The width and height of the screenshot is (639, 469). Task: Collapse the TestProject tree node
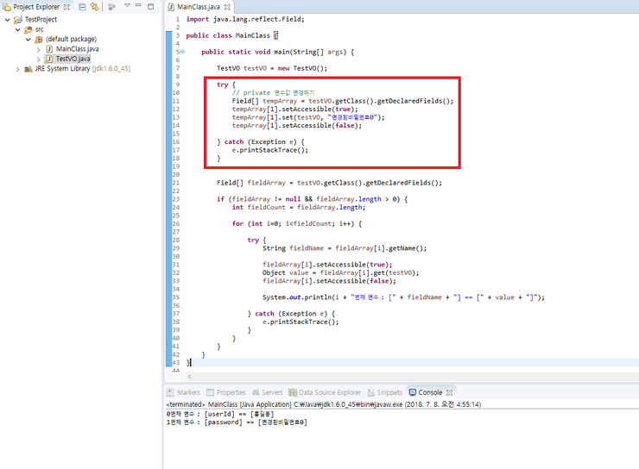coord(7,19)
